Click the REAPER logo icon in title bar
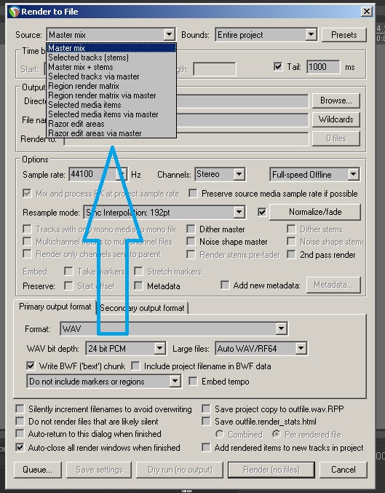The width and height of the screenshot is (385, 493). (14, 12)
